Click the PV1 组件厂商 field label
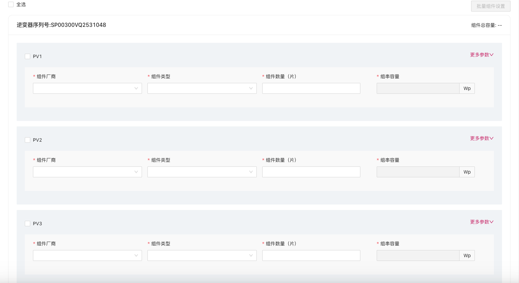Viewport: 519px width, 283px height. click(46, 76)
